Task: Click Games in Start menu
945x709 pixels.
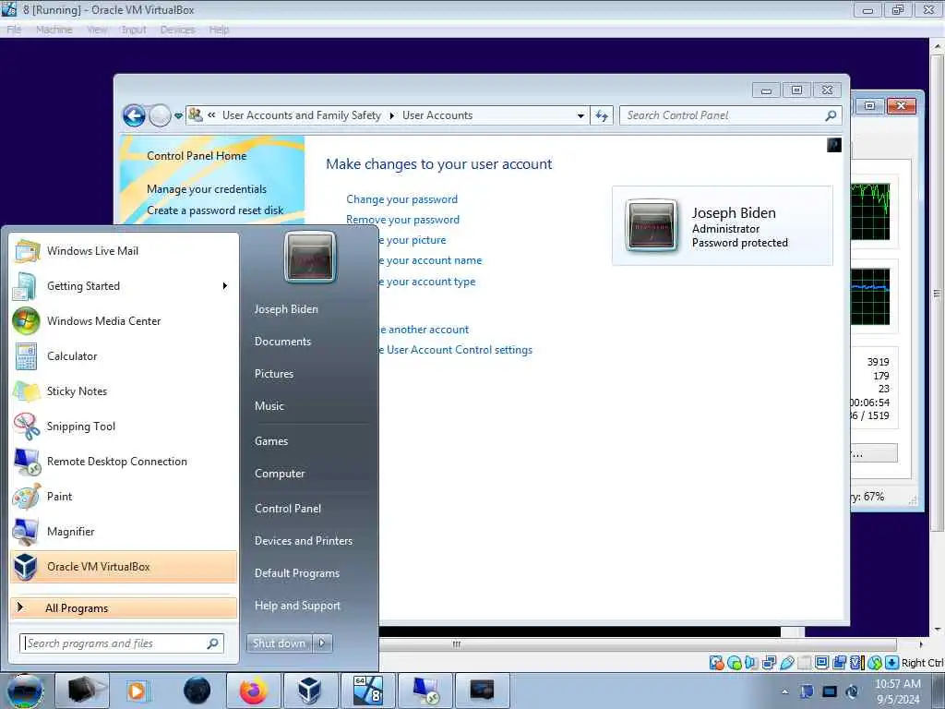Action: [x=271, y=441]
